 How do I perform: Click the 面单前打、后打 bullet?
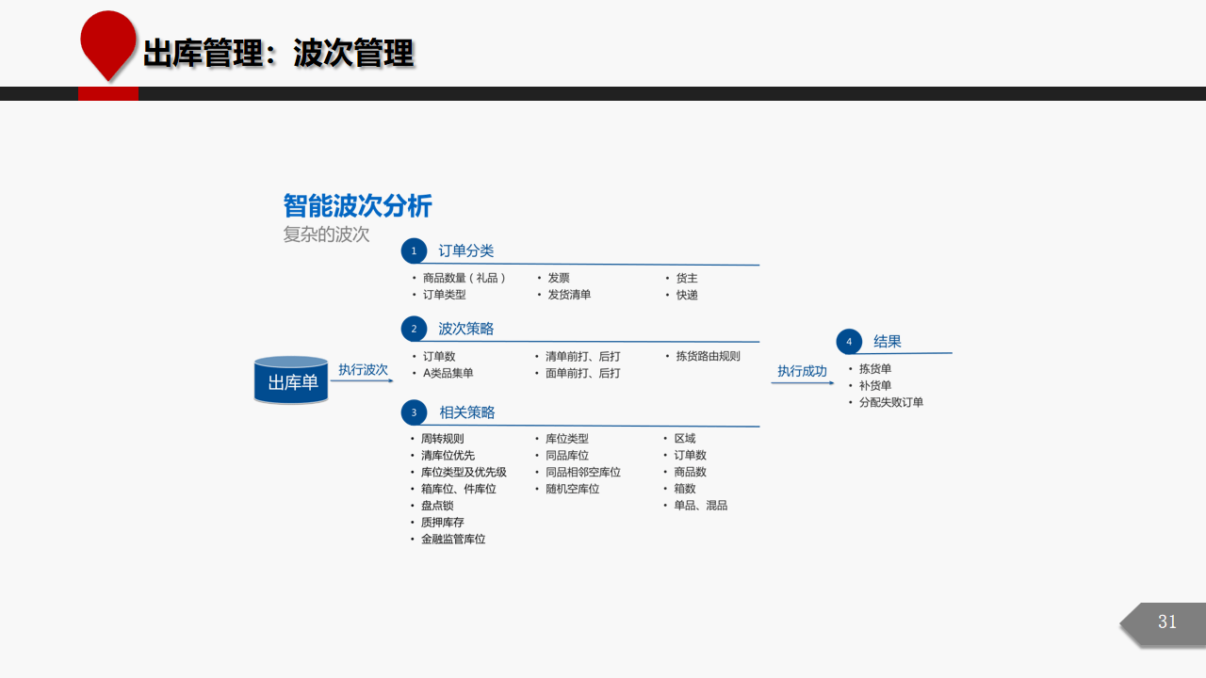tap(583, 373)
